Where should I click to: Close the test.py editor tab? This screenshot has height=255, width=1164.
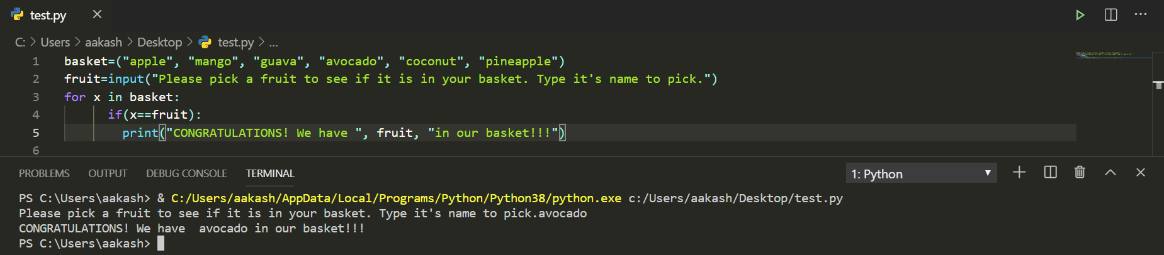point(97,14)
